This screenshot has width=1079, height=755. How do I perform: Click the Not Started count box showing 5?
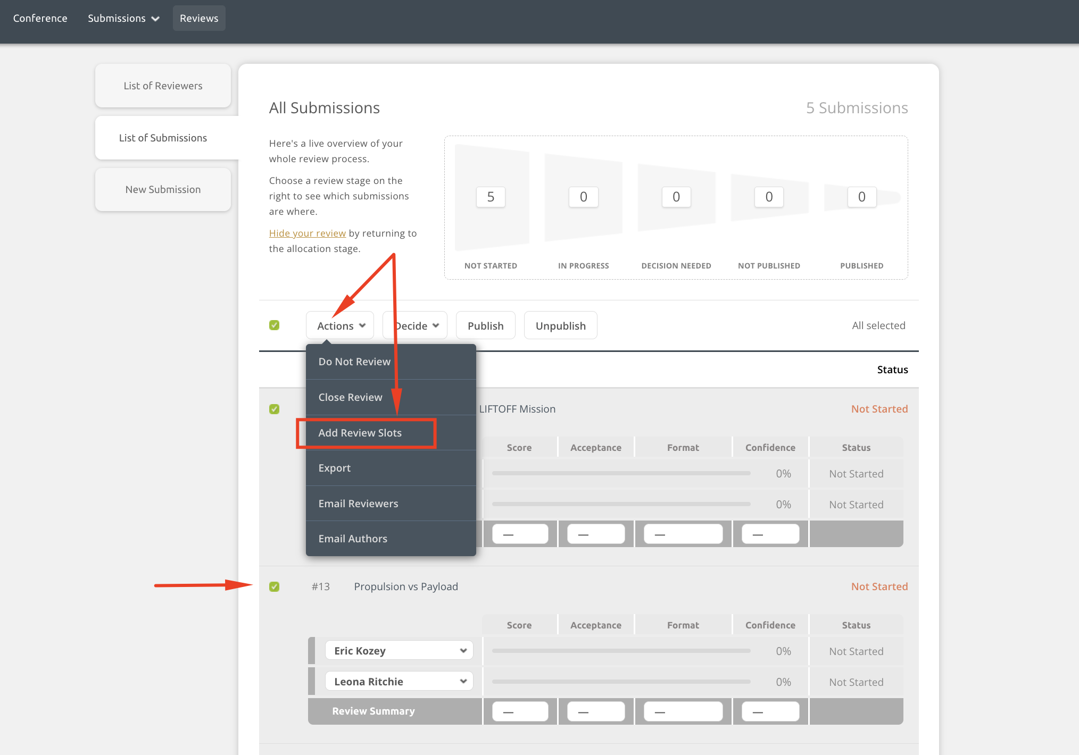coord(491,197)
